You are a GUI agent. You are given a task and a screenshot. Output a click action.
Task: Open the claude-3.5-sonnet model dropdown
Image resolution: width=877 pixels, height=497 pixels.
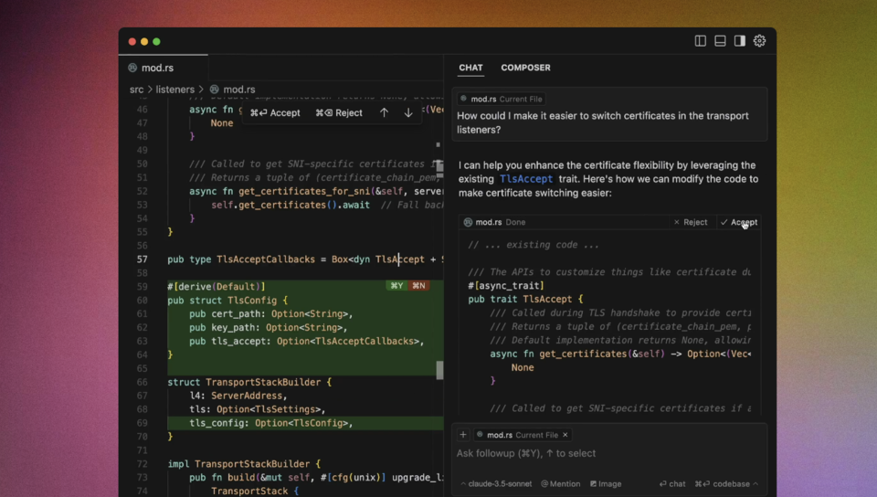[x=498, y=483]
